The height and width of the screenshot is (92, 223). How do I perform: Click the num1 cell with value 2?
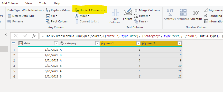120,55
